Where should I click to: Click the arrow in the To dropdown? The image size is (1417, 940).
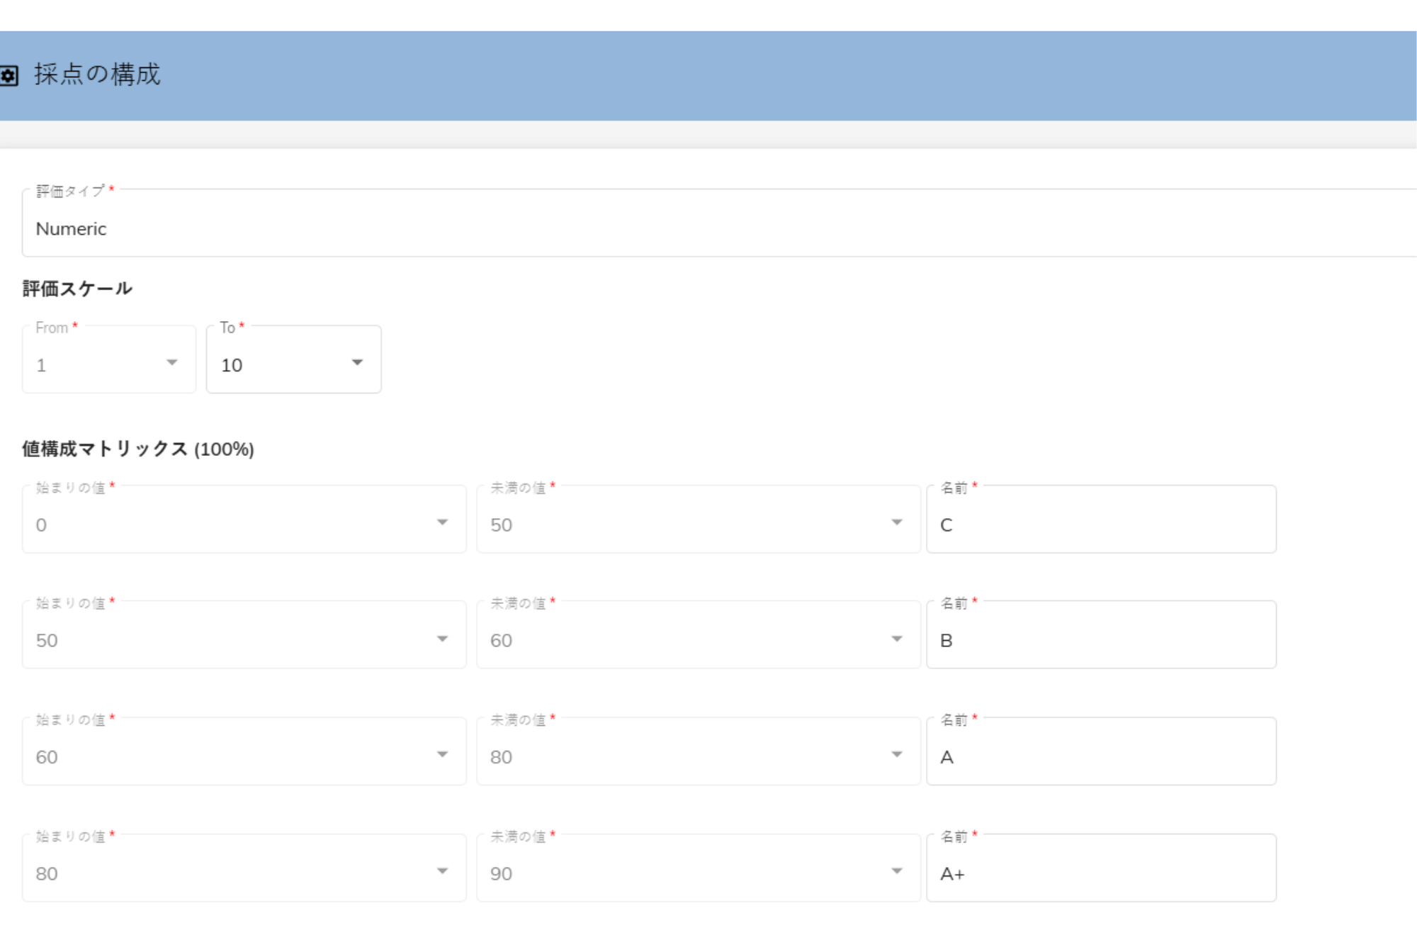point(357,363)
